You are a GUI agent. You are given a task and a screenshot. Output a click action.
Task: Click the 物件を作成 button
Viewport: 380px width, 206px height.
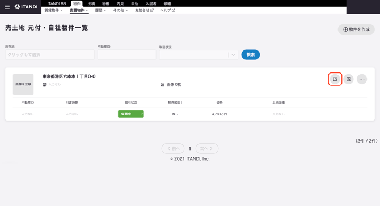click(x=356, y=29)
